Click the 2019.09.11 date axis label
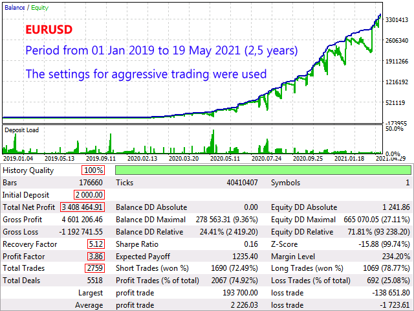Viewport: 414px width, 311px height. pyautogui.click(x=101, y=158)
